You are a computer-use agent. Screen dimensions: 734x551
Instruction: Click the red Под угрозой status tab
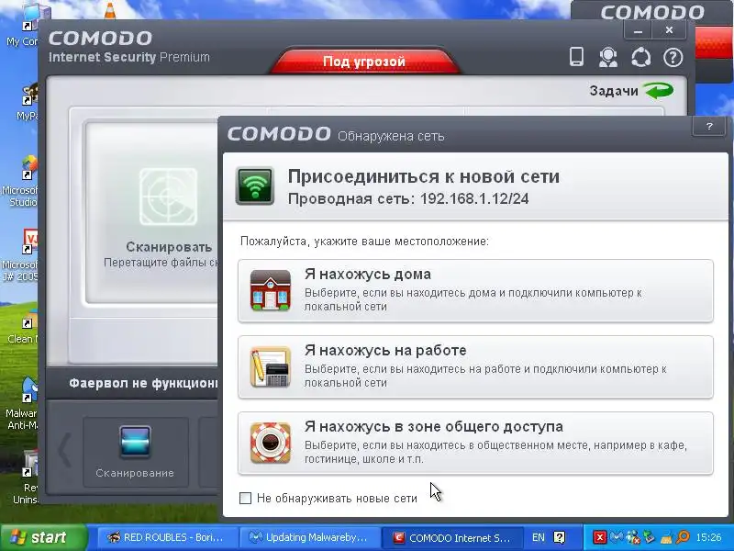(364, 62)
